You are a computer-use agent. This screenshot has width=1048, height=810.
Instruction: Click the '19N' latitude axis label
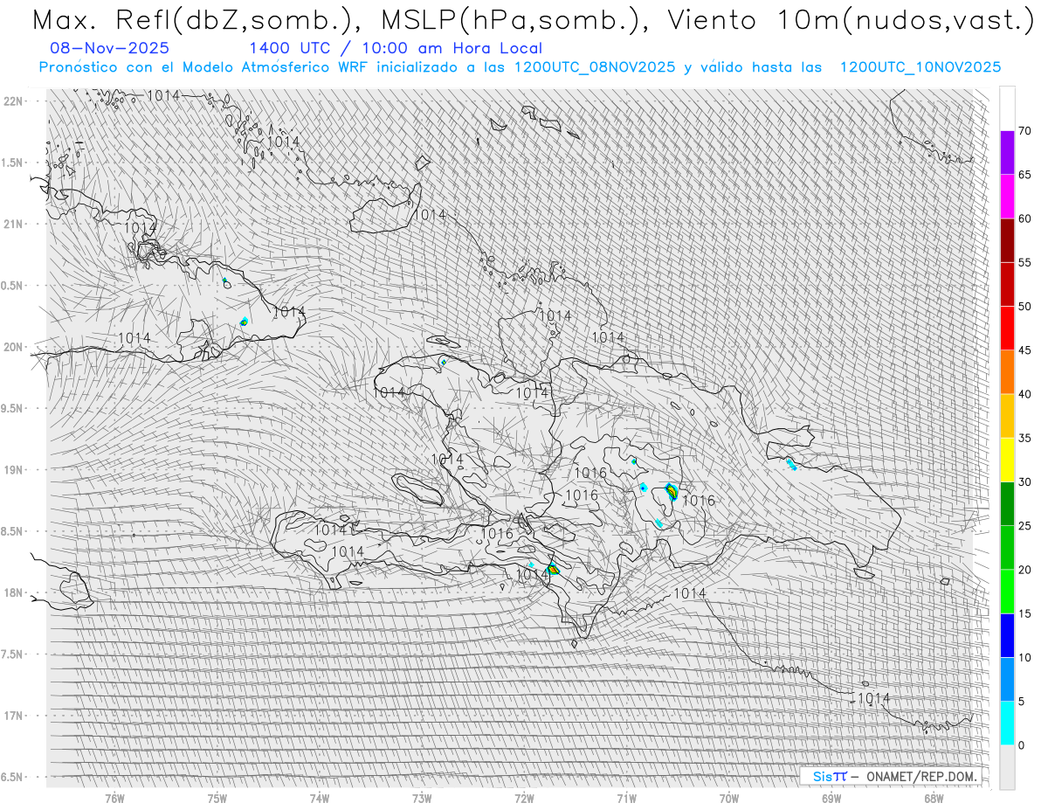click(15, 470)
